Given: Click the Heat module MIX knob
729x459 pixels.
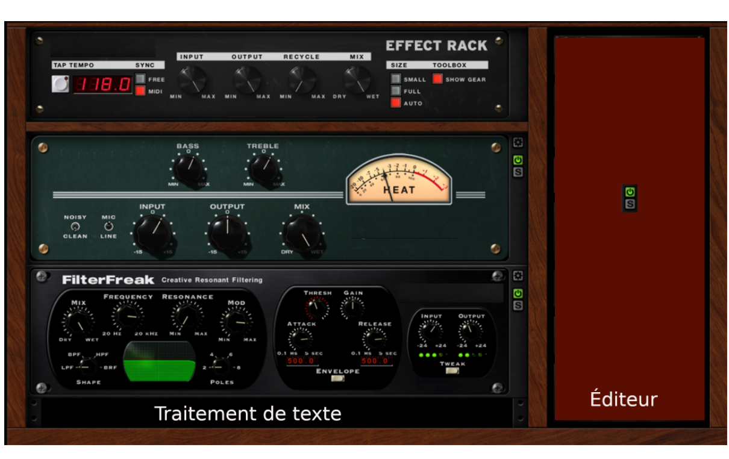Looking at the screenshot, I should tap(302, 234).
